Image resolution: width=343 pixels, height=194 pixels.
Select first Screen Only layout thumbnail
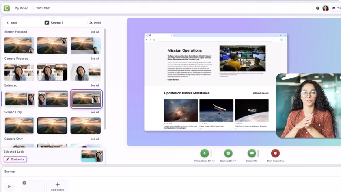(19, 126)
